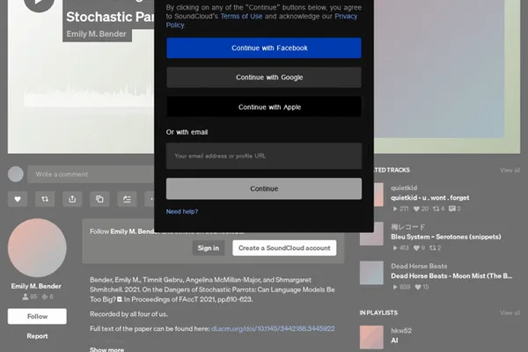528x352 pixels.
Task: Create a SoundCloud account
Action: click(284, 248)
